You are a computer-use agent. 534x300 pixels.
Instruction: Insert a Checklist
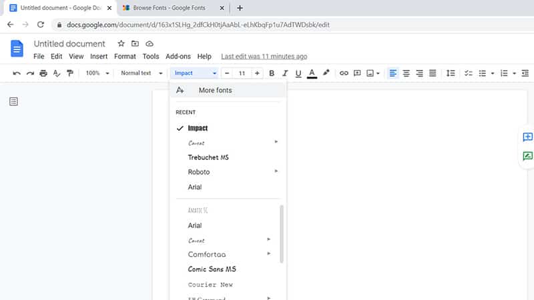469,73
